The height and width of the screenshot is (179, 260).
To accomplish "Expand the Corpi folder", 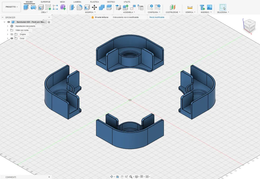I will pos(8,38).
